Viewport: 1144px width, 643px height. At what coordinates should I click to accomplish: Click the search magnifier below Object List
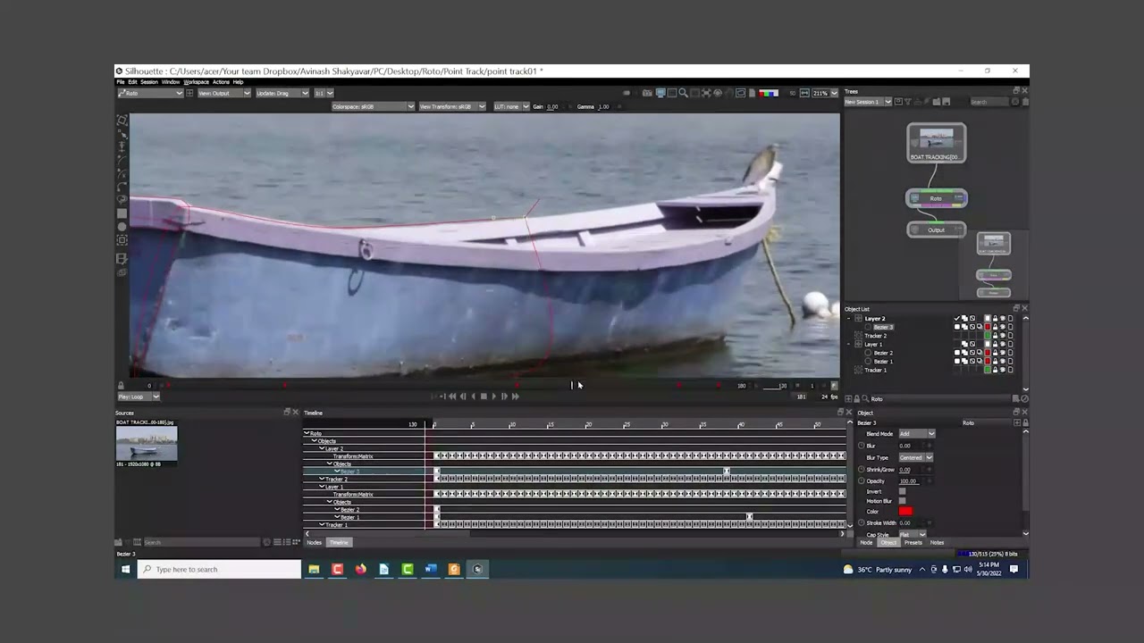(865, 399)
